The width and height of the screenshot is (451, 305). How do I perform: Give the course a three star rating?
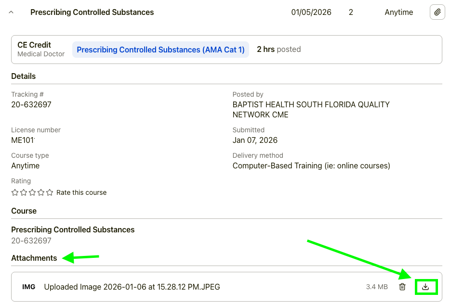[32, 192]
